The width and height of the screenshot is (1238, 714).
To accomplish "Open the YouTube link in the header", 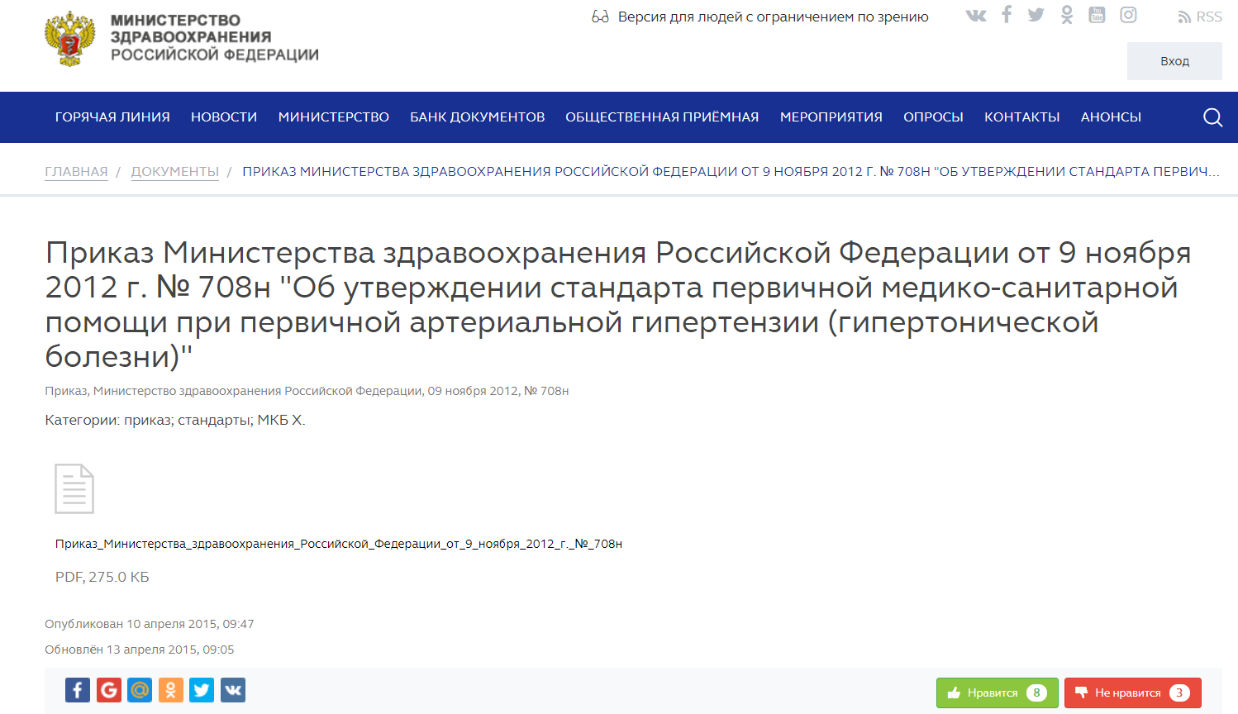I will (x=1097, y=15).
